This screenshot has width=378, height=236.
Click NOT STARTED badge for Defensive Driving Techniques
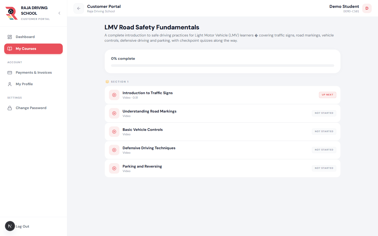324,150
